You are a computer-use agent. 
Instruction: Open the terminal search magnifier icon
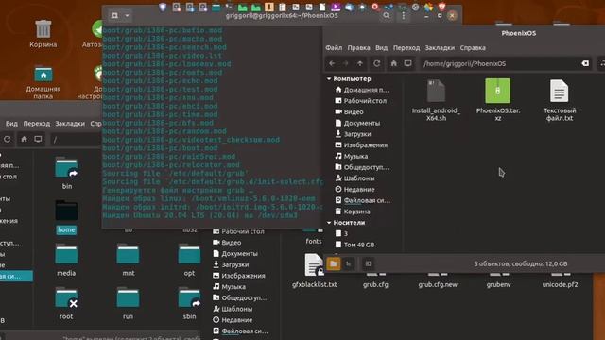coord(387,16)
